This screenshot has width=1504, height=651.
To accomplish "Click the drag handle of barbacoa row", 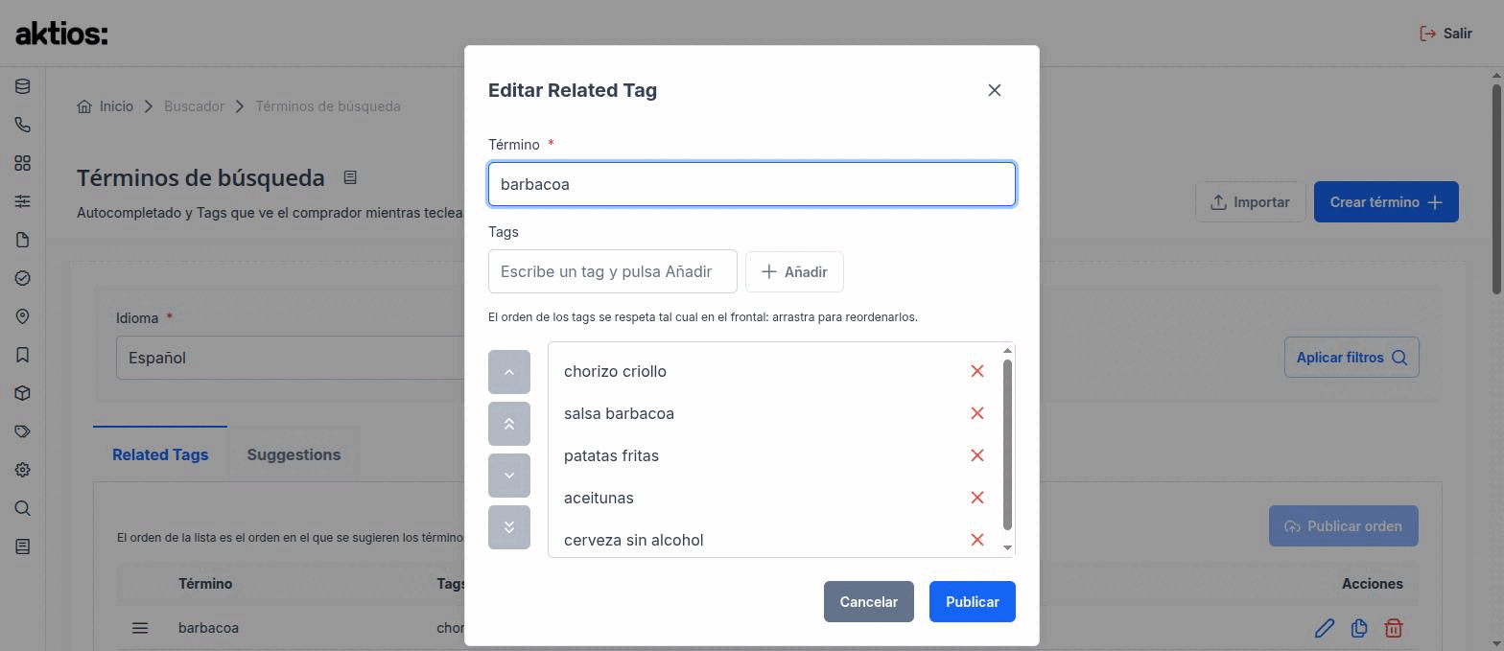I will tap(140, 628).
